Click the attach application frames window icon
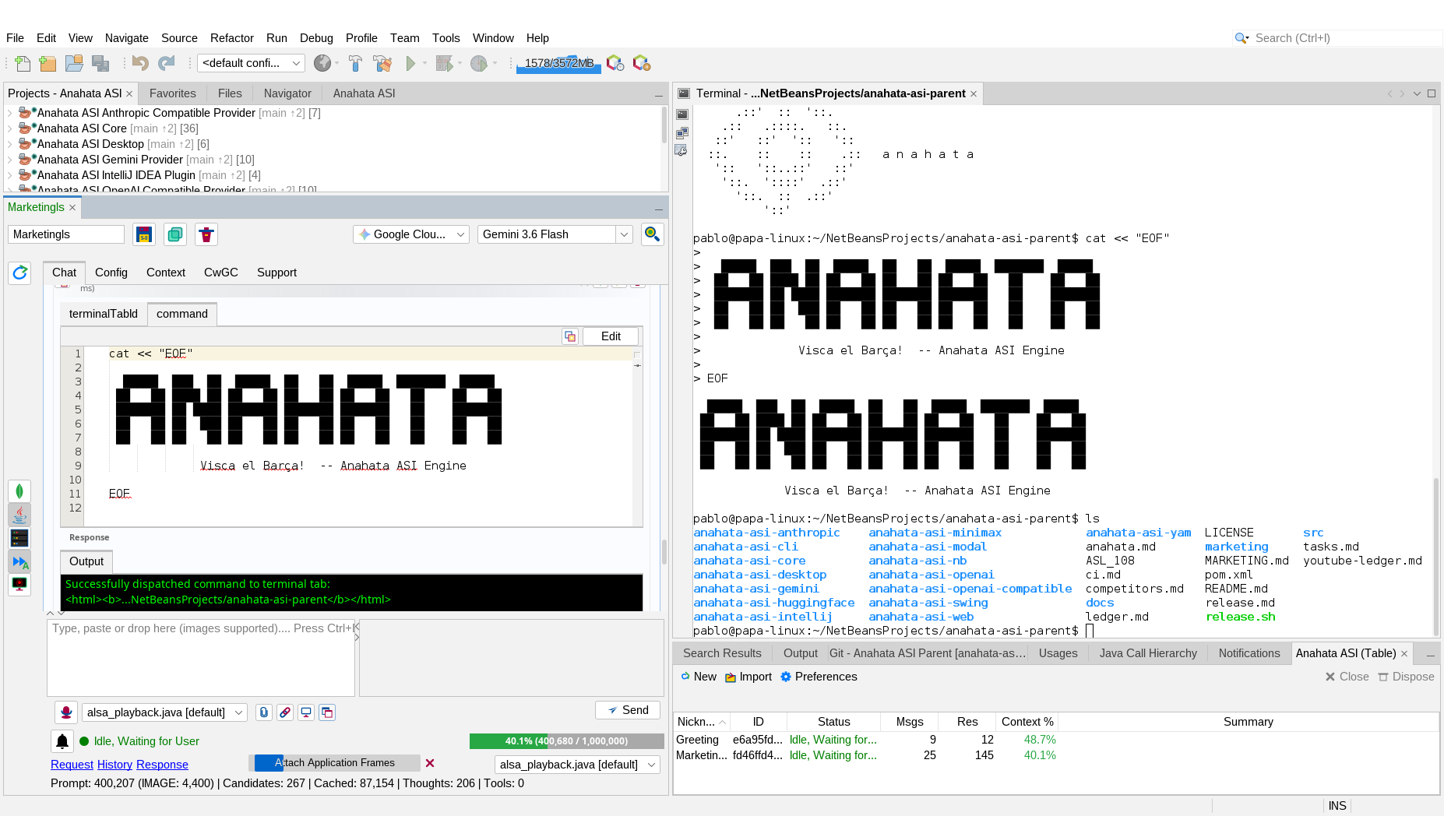Screen dimensions: 1444x816 pos(327,712)
